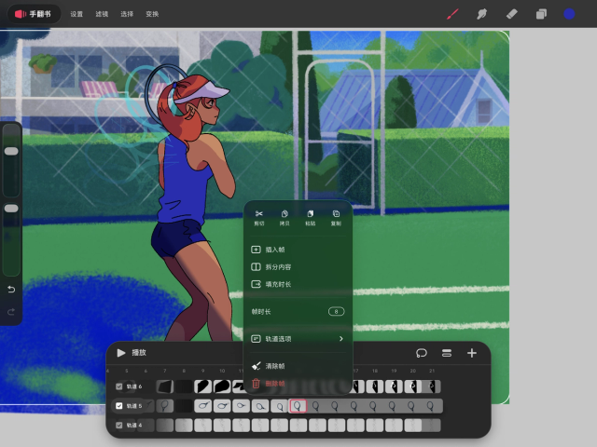Tap the 手翻书 flipbook mode button
597x447 pixels.
34,14
